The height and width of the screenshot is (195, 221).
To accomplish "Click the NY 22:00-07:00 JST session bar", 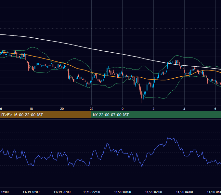I will [x=156, y=115].
